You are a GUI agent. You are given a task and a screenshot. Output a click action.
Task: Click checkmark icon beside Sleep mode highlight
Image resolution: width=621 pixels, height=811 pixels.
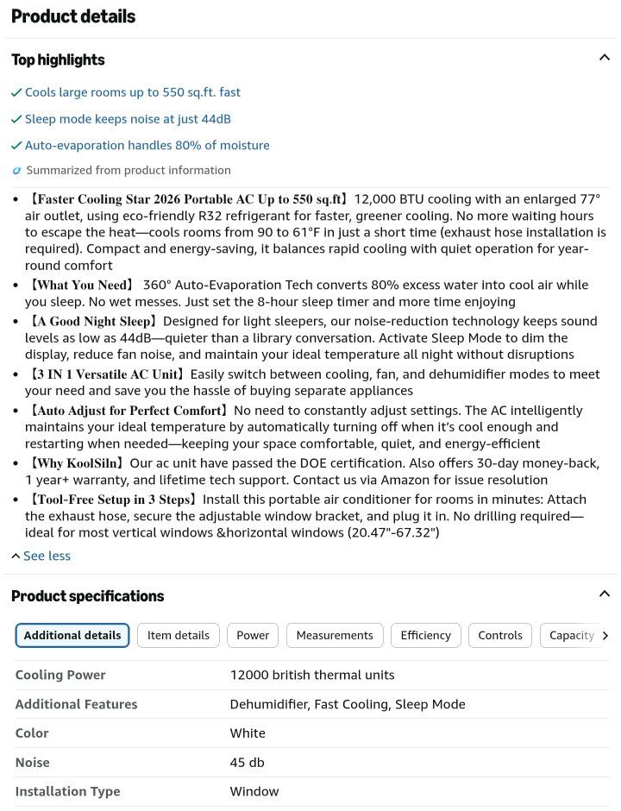tap(16, 119)
